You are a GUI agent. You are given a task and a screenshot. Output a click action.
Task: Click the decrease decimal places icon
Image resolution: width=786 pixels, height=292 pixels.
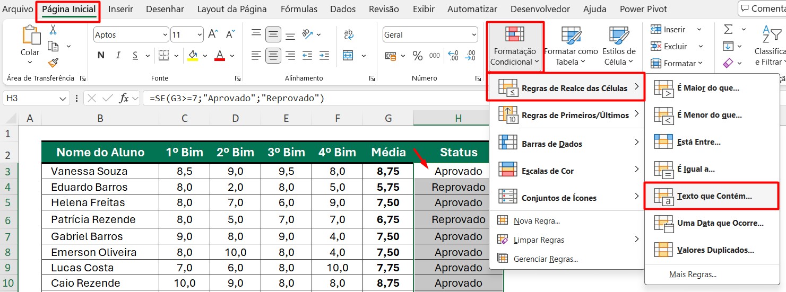470,55
